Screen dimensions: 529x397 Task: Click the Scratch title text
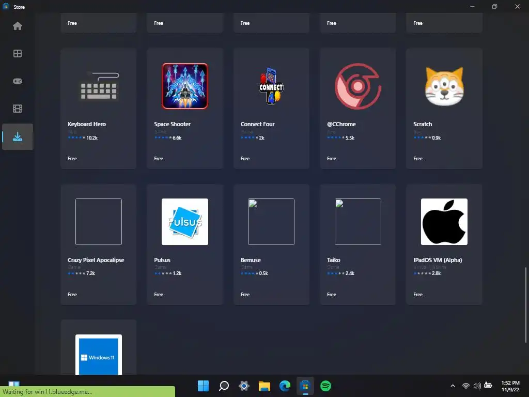(x=423, y=124)
